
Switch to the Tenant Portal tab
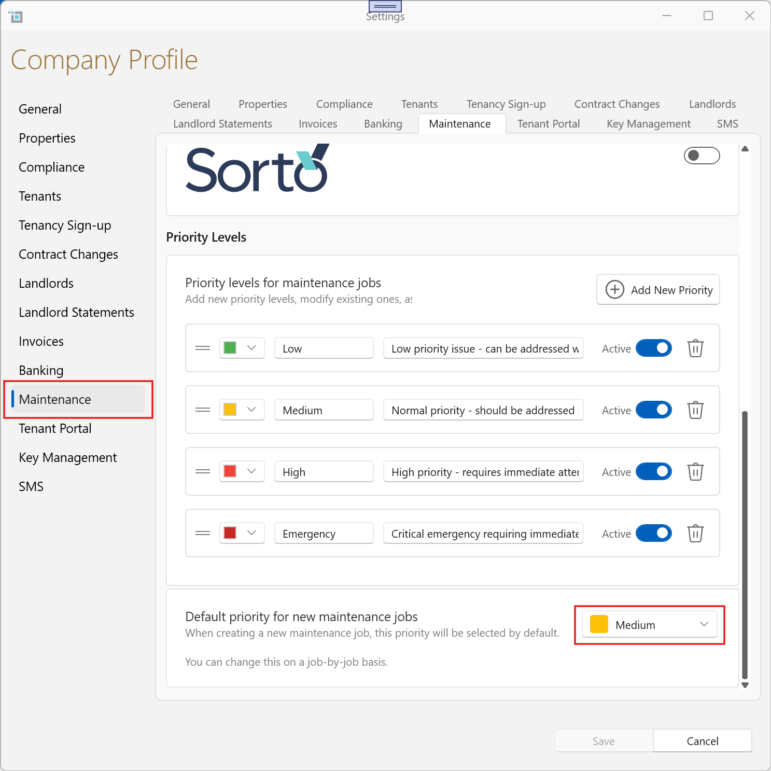pyautogui.click(x=548, y=124)
